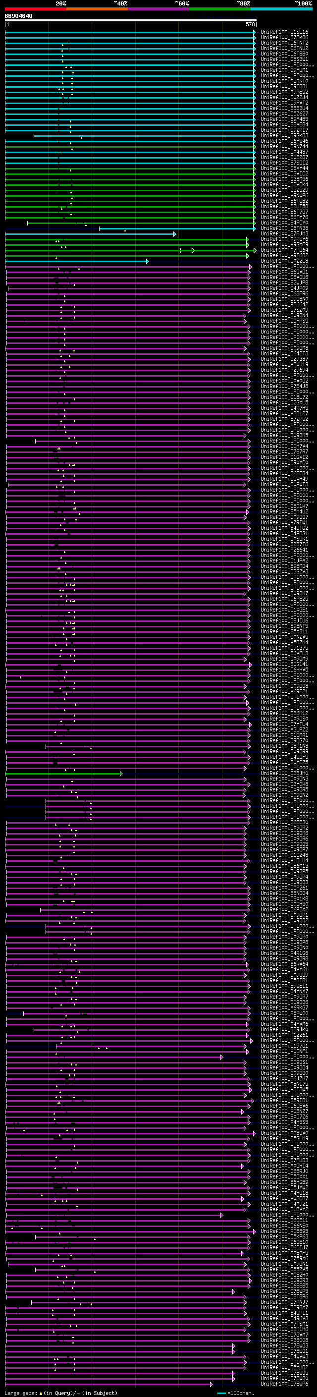Open hit label UniRef100_C7EWP5
Image resolution: width=317 pixels, height=1397 pixels.
284,1292
